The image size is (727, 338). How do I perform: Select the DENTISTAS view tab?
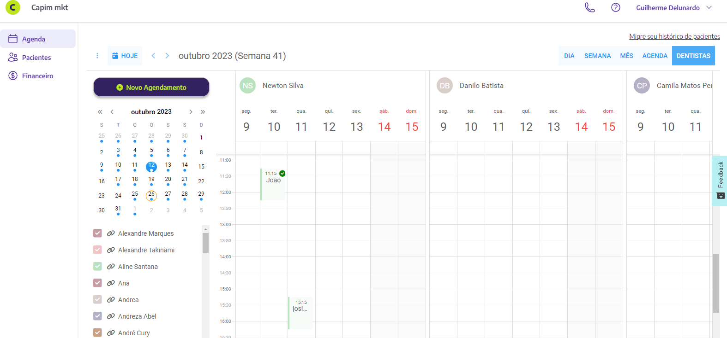click(x=693, y=56)
